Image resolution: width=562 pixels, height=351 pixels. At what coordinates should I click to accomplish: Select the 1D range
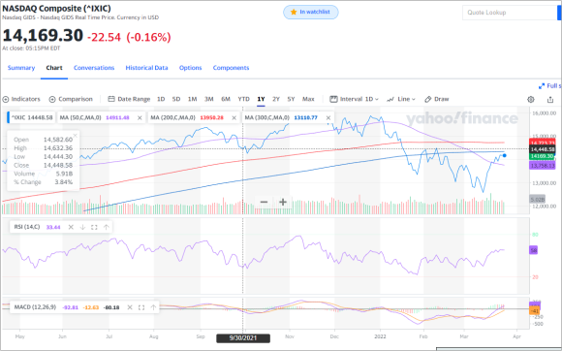tap(161, 99)
